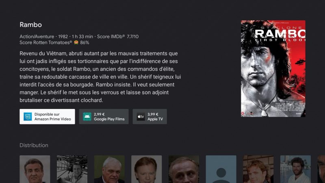The image size is (325, 183).
Task: Open the Rambo First Blood poster
Action: coord(273,68)
